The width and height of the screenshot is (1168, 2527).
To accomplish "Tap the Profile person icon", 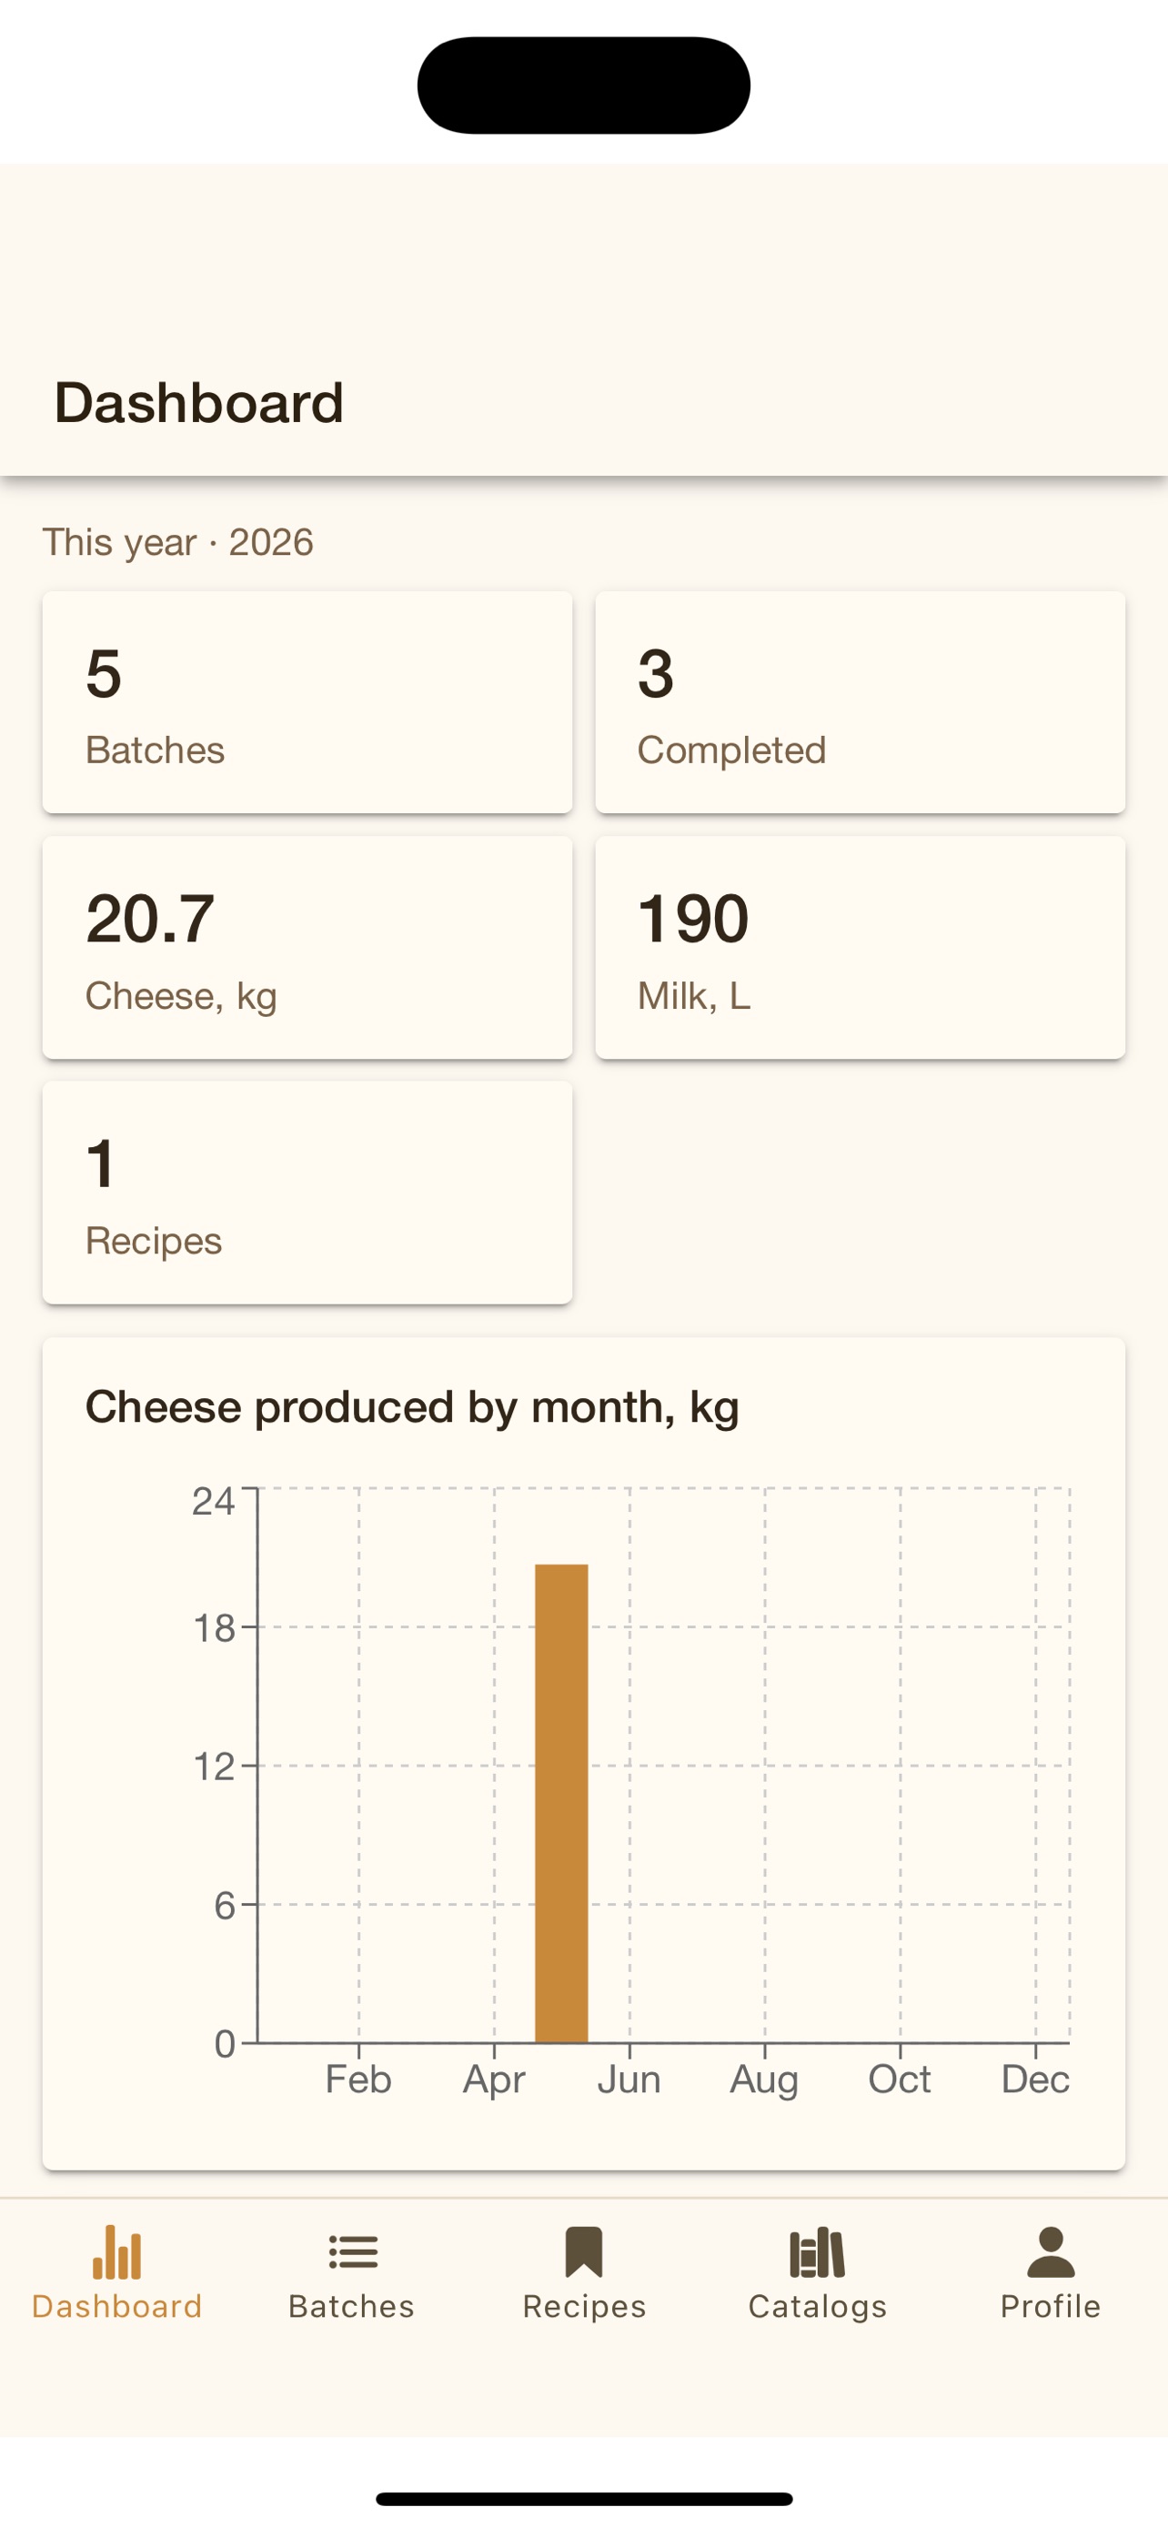I will click(1051, 2251).
